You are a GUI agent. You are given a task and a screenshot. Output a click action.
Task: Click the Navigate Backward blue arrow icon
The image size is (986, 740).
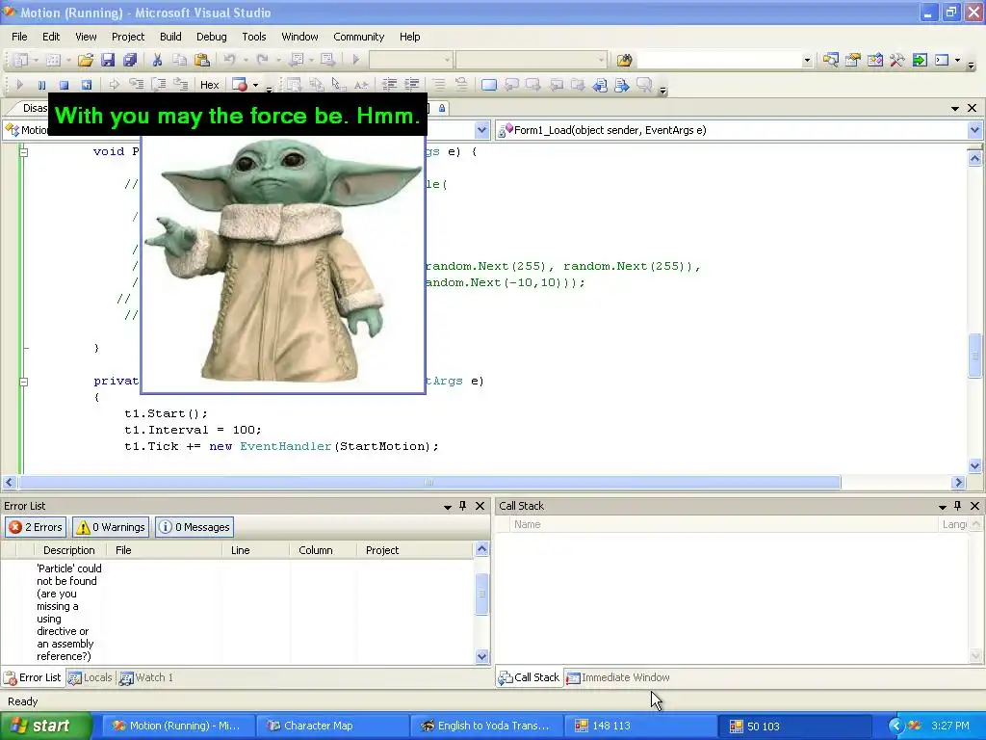(x=600, y=85)
